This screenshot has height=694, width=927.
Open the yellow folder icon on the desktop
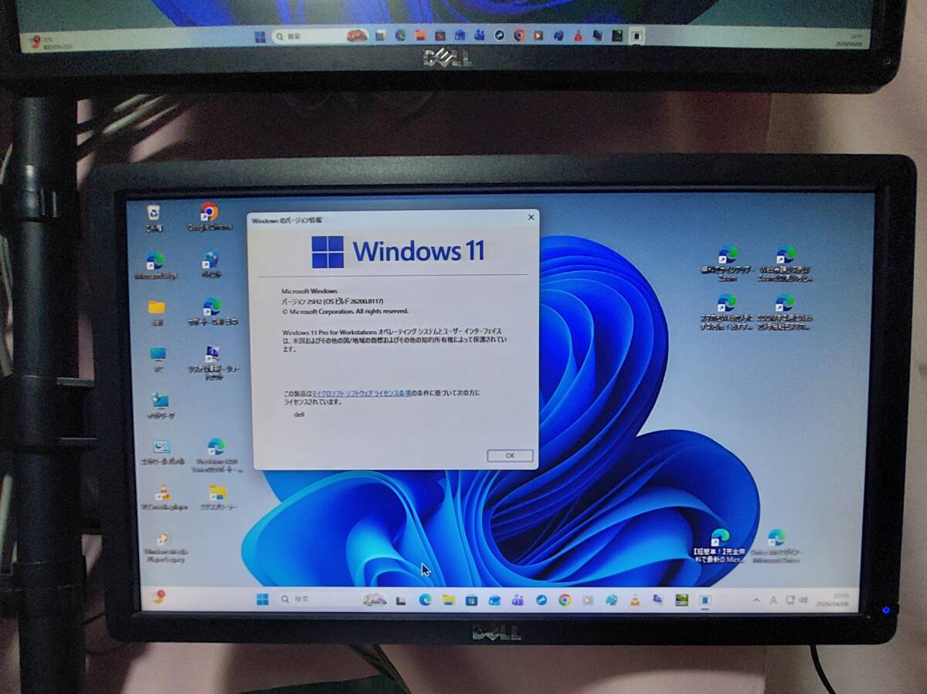click(157, 311)
